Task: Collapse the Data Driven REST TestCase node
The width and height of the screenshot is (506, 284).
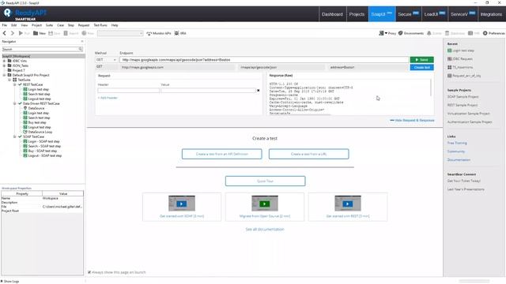Action: [14, 103]
